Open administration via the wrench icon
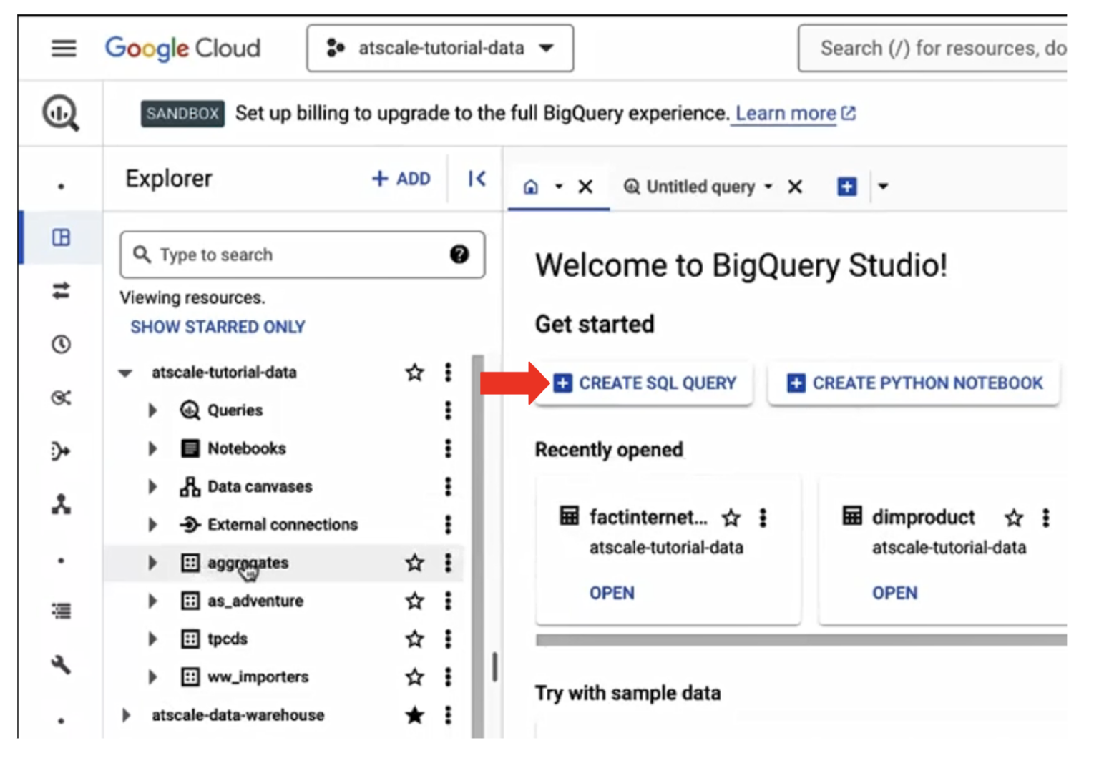Image resolution: width=1099 pixels, height=758 pixels. point(62,665)
